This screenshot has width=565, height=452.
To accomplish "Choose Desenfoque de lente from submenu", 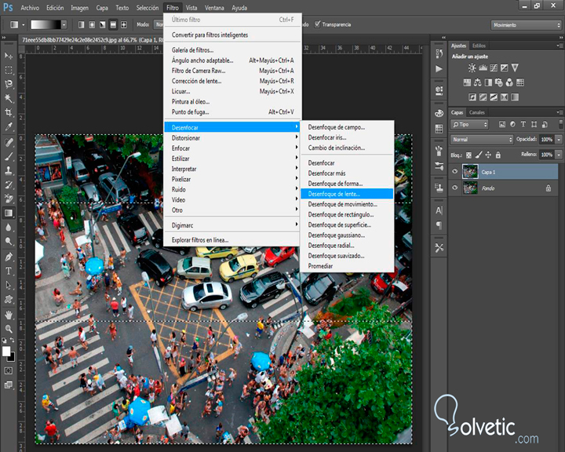I will point(335,193).
